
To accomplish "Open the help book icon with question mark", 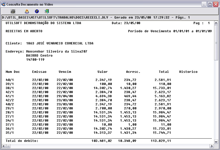I will 27,11.
